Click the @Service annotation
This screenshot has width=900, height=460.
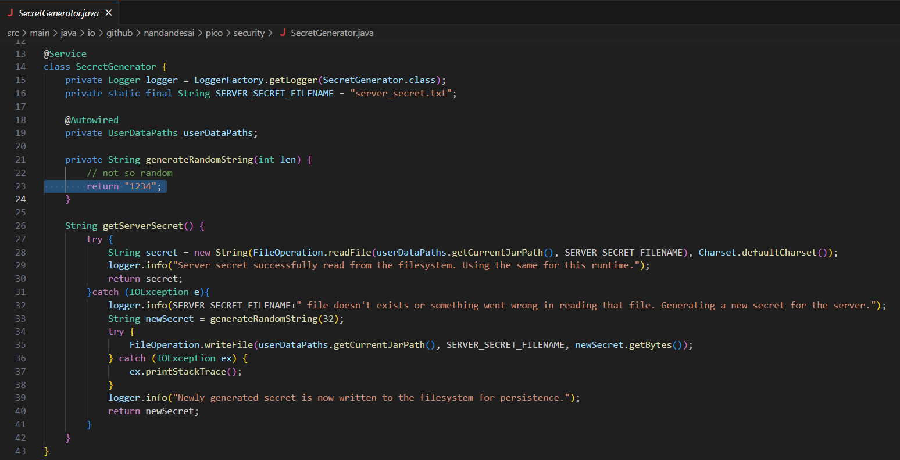tap(65, 53)
